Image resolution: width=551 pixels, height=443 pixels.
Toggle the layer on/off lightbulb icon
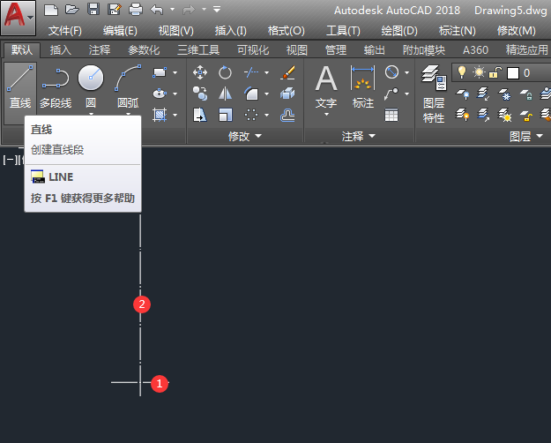460,72
